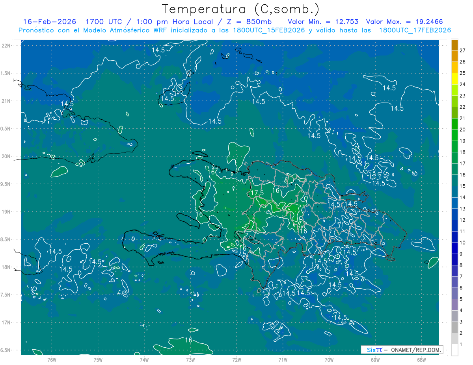Click the "70W" longitude axis label
Viewport: 473px width, 365px height.
coord(329,359)
